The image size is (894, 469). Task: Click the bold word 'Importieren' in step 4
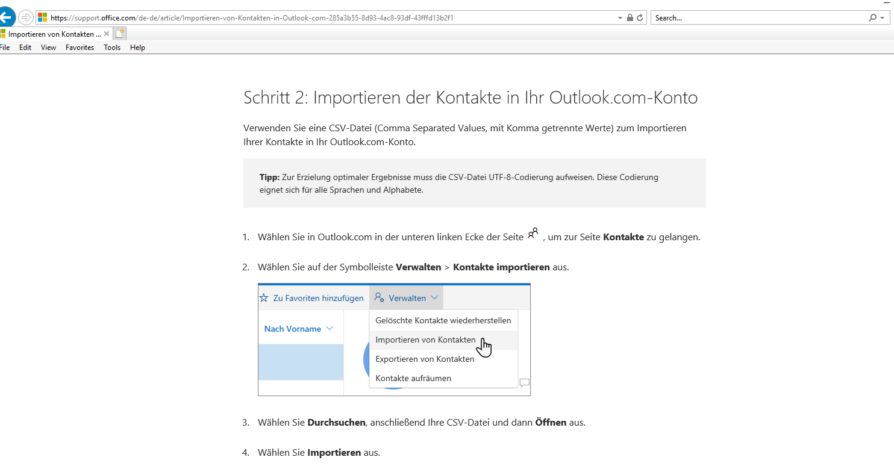(x=334, y=453)
